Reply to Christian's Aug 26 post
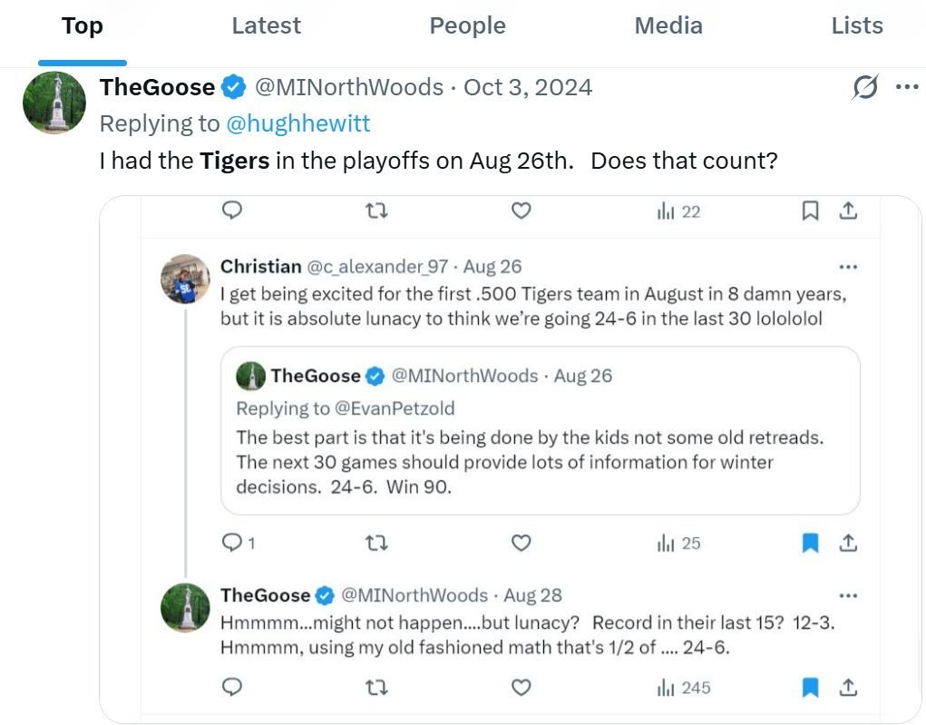The width and height of the screenshot is (926, 725). (x=233, y=543)
